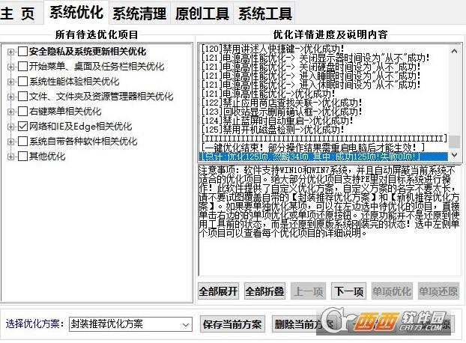Expand the 系统性能体验相关优化 node
This screenshot has width=466, height=343.
coord(10,82)
